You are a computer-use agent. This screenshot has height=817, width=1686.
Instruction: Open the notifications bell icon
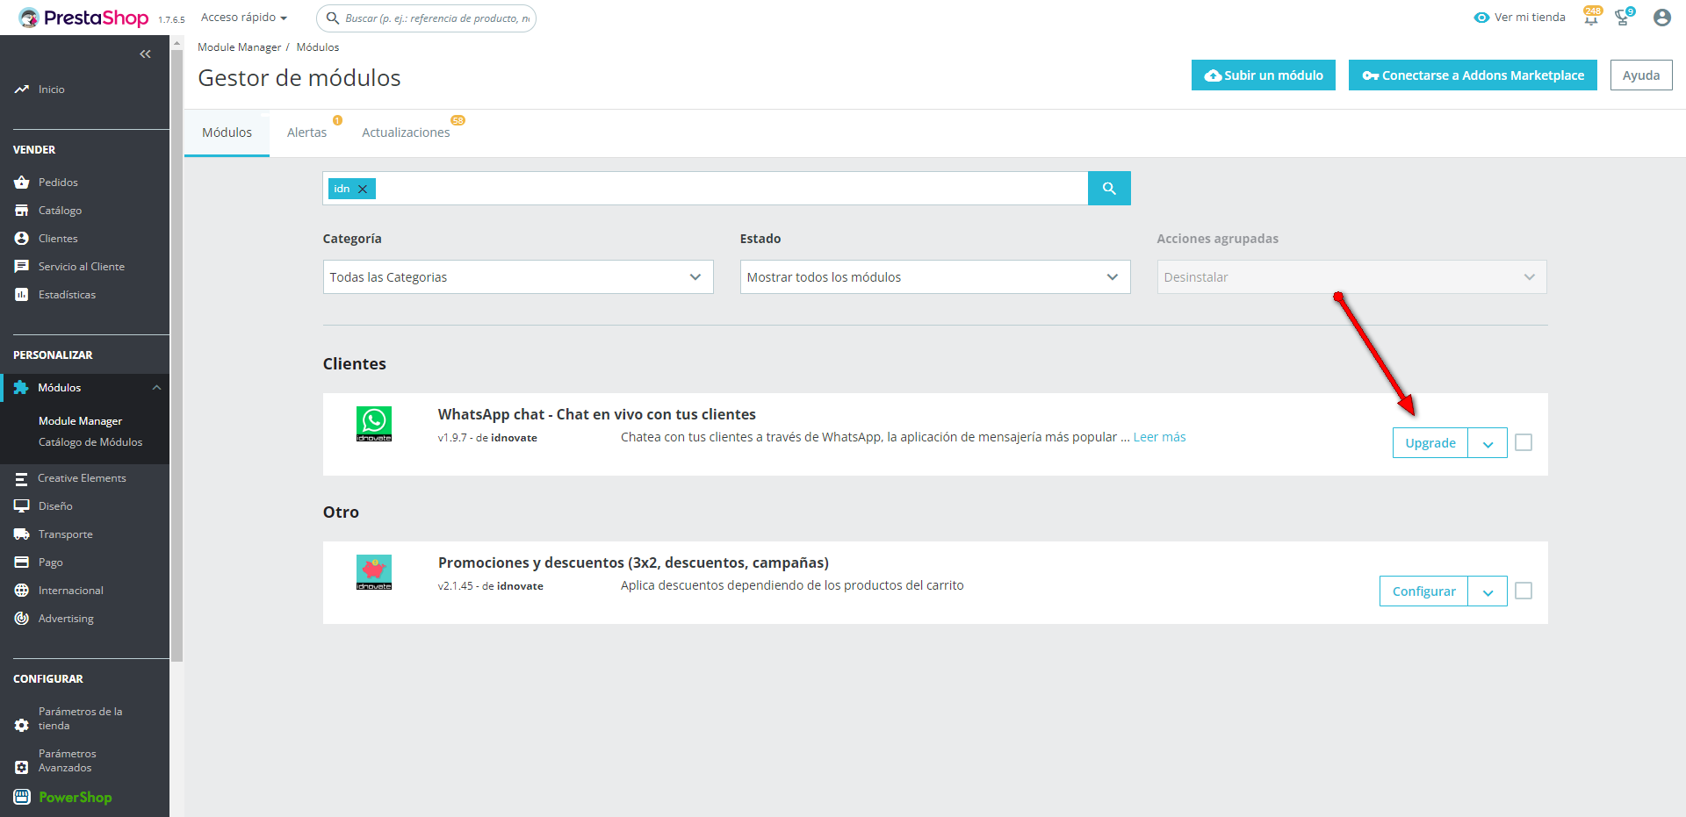click(x=1591, y=18)
